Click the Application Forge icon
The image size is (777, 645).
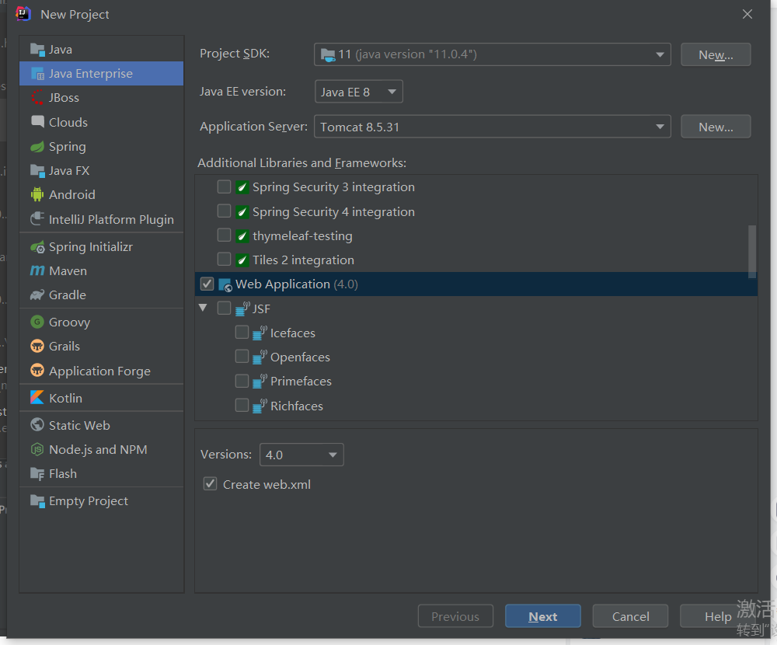[37, 371]
